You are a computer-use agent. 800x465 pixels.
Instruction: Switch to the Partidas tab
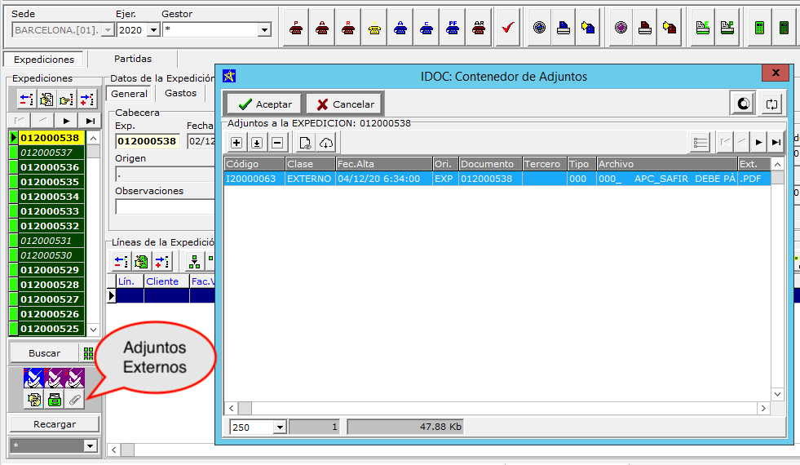pyautogui.click(x=132, y=59)
